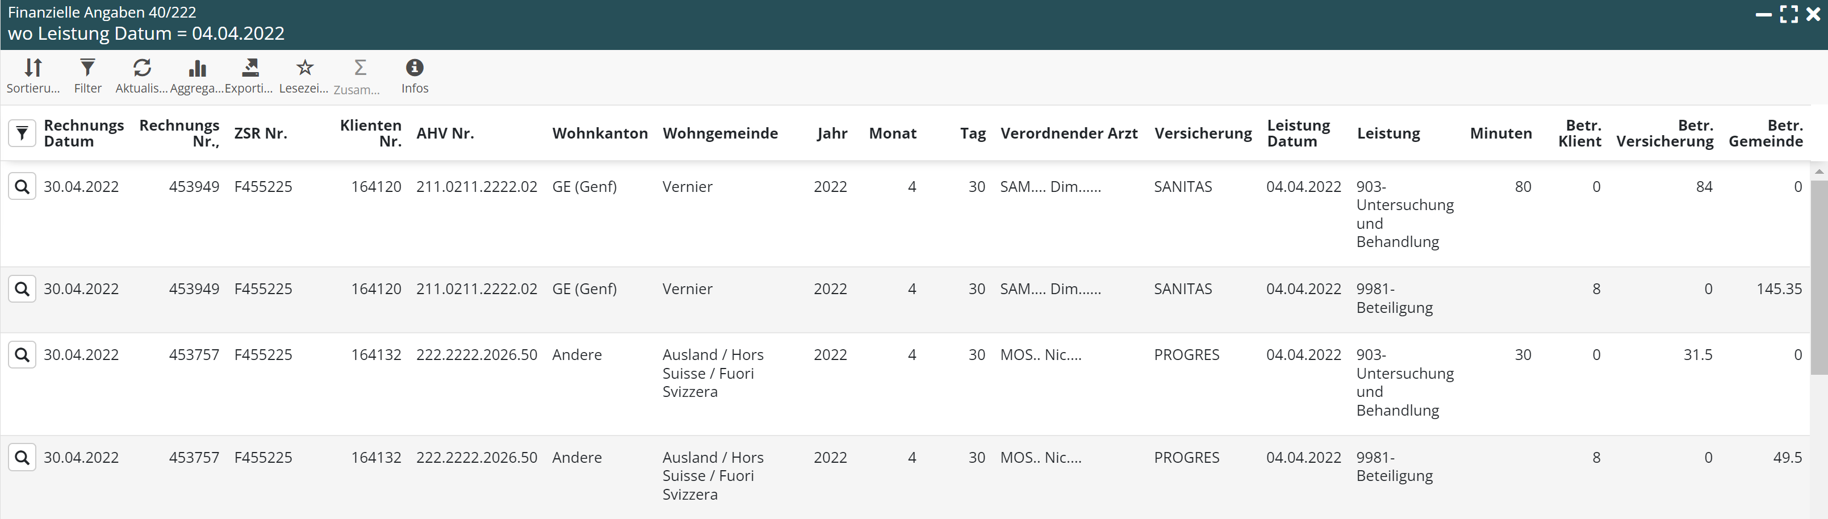1828x519 pixels.
Task: Maximize the Finanzielle Angaben window
Action: [x=1789, y=14]
